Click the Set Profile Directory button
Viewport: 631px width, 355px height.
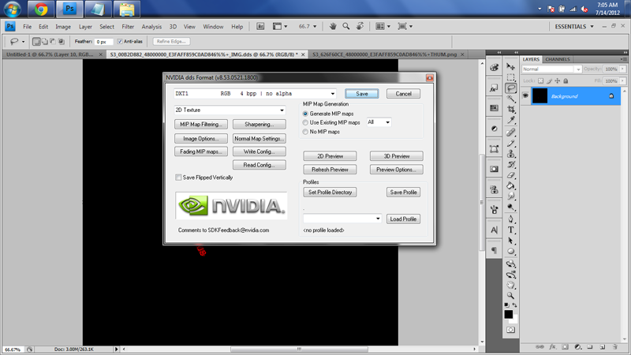pyautogui.click(x=330, y=192)
